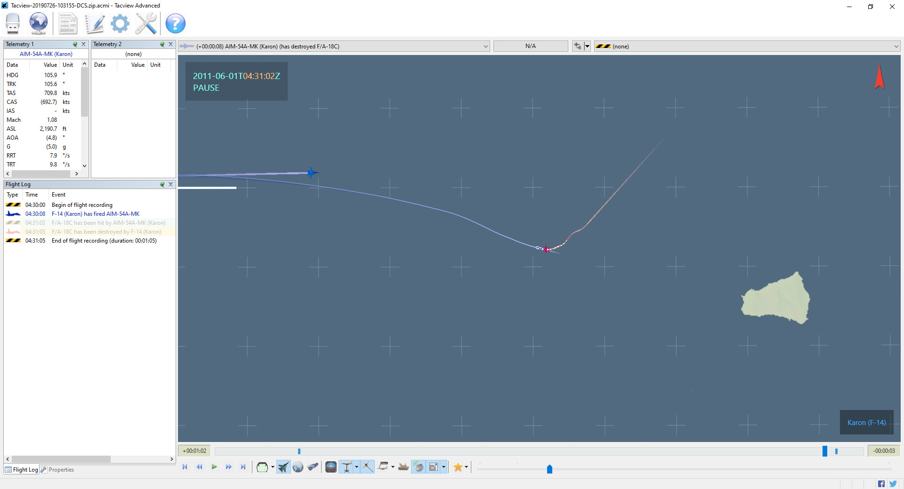Image resolution: width=904 pixels, height=489 pixels.
Task: Open the second object (none) dropdown
Action: (x=896, y=46)
